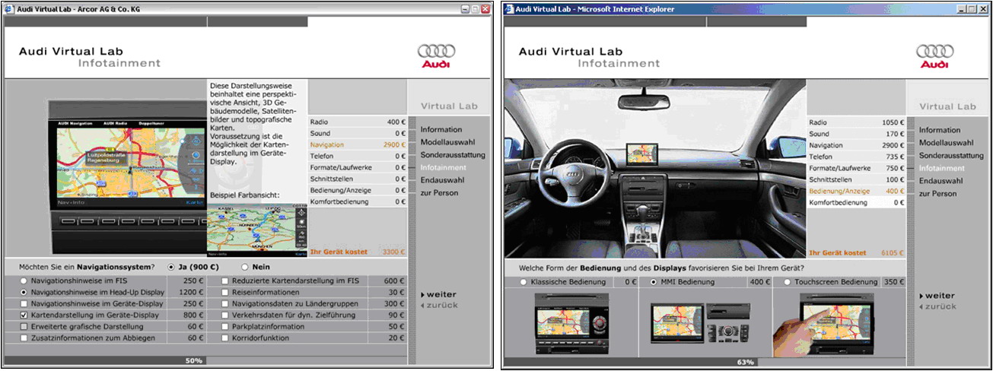Select the Navigationshinweise im FIS radio option
993x371 pixels.
point(24,281)
